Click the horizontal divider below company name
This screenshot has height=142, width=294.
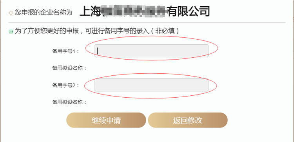coord(147,22)
